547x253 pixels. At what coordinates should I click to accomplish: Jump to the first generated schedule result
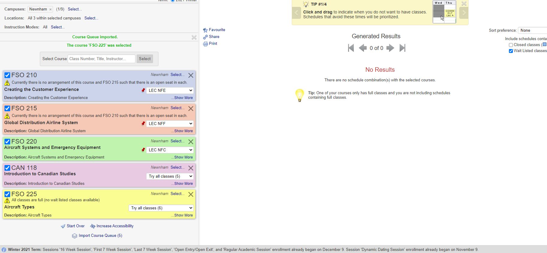pyautogui.click(x=351, y=48)
